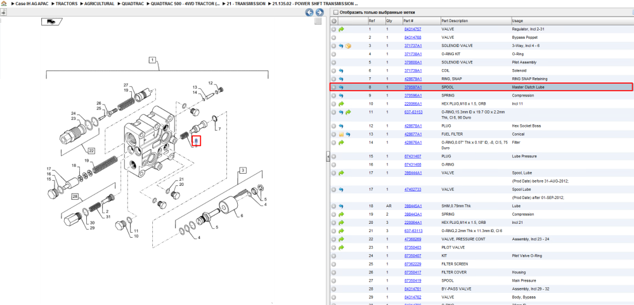
Task: Click the 'Pilot Valve O-Ring' usage text
Action: pyautogui.click(x=527, y=256)
